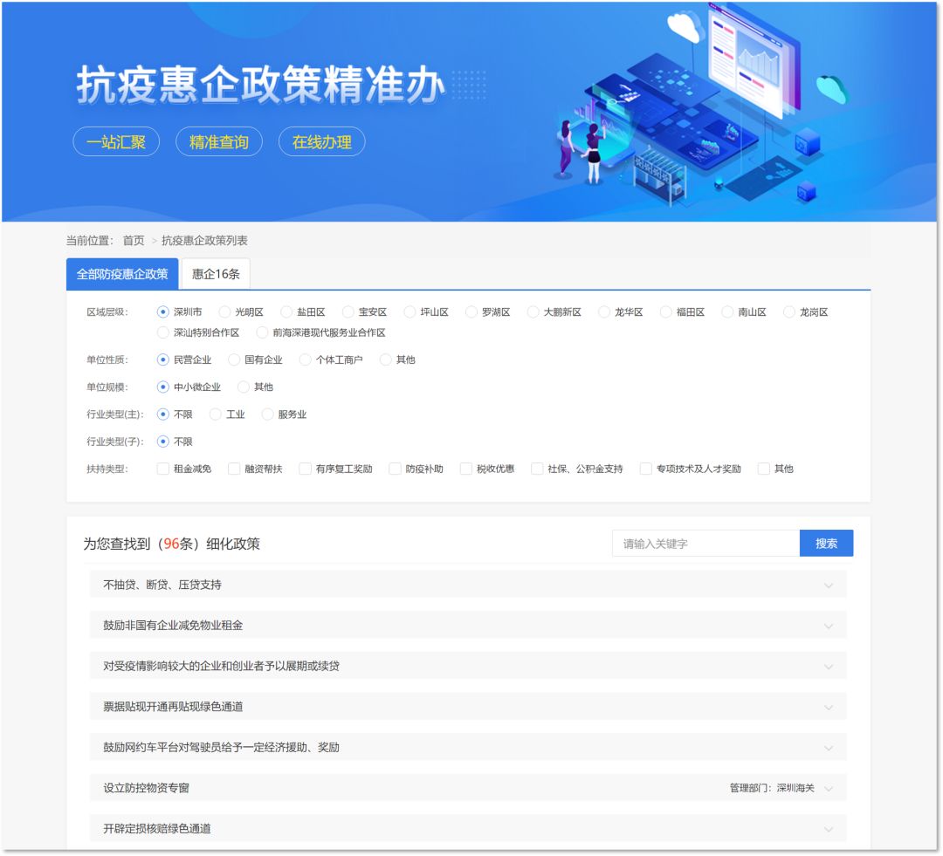Image resolution: width=943 pixels, height=856 pixels.
Task: Enable the 税收优惠 checkbox
Action: 466,469
